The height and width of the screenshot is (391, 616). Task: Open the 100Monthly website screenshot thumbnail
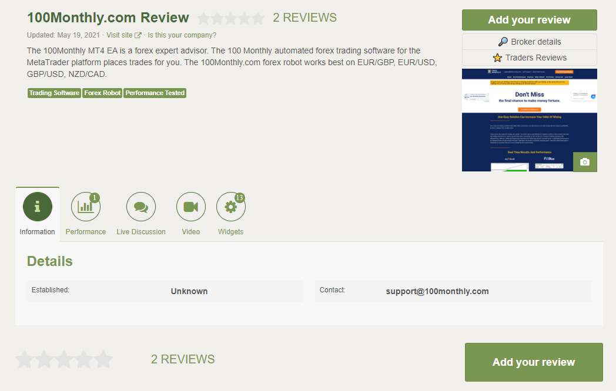click(x=529, y=120)
